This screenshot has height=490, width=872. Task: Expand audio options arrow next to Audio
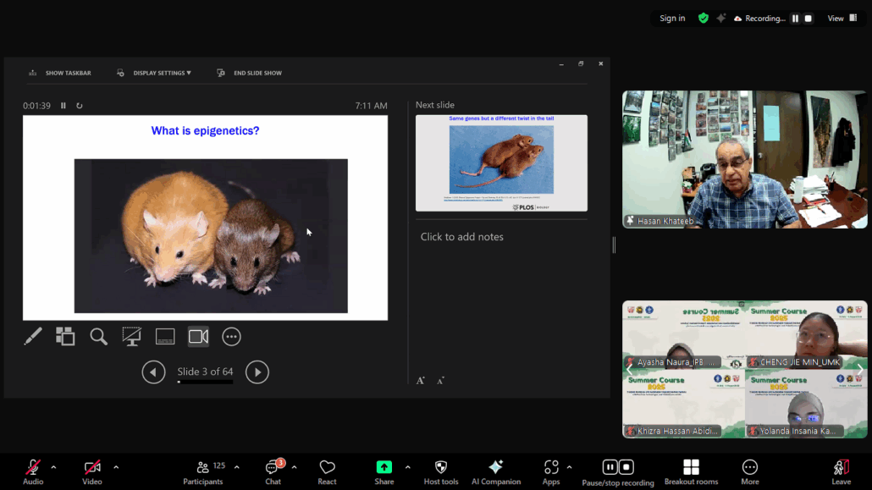[53, 467]
